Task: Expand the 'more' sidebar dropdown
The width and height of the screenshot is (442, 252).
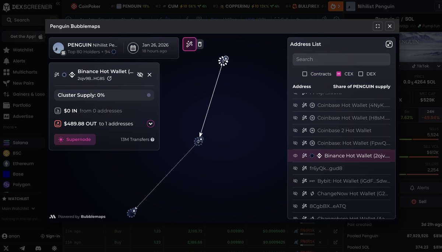Action: click(x=10, y=127)
